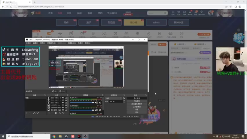Expand 主播投稿 section in right panel
The width and height of the screenshot is (247, 139).
coord(180,44)
